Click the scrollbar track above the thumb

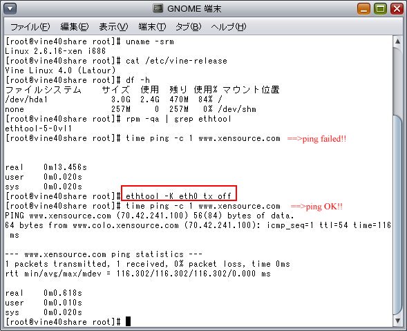pos(397,80)
